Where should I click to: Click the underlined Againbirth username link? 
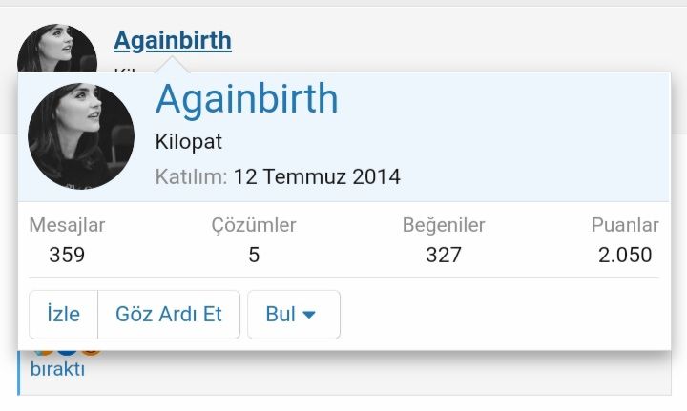click(173, 41)
